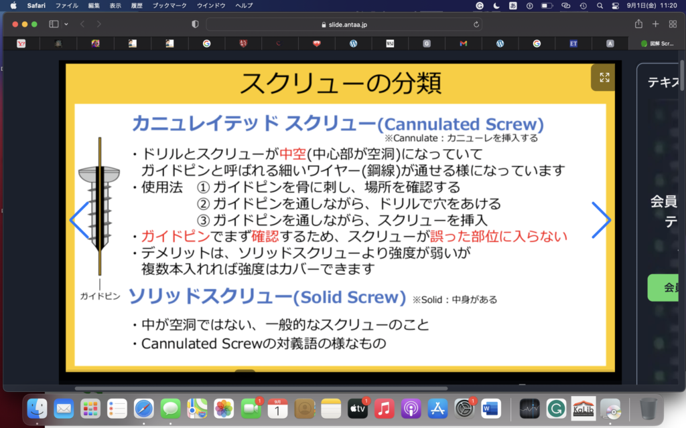Reload the slide.antaa.jp page
This screenshot has width=686, height=428.
pos(476,24)
